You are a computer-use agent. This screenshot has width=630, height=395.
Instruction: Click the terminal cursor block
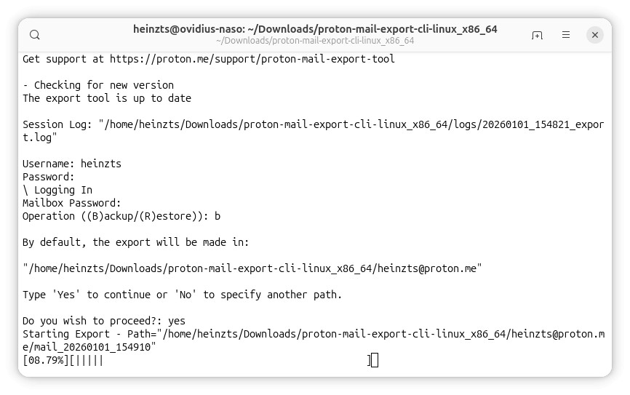pyautogui.click(x=375, y=360)
